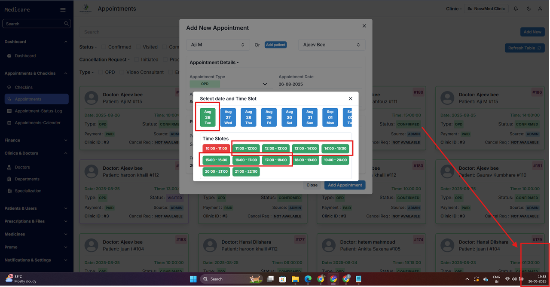
Task: Click the volume speaker tray icon
Action: coord(514,279)
